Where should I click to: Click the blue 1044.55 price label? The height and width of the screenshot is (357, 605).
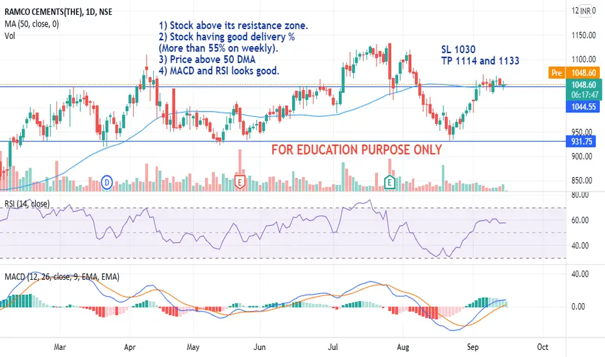pos(583,106)
